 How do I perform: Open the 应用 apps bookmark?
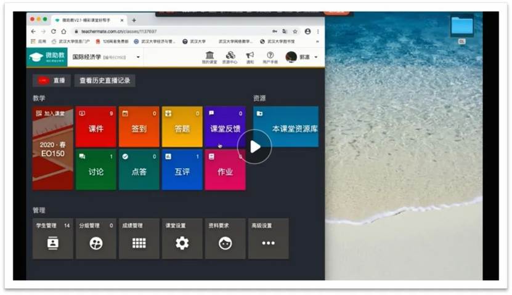(x=39, y=41)
